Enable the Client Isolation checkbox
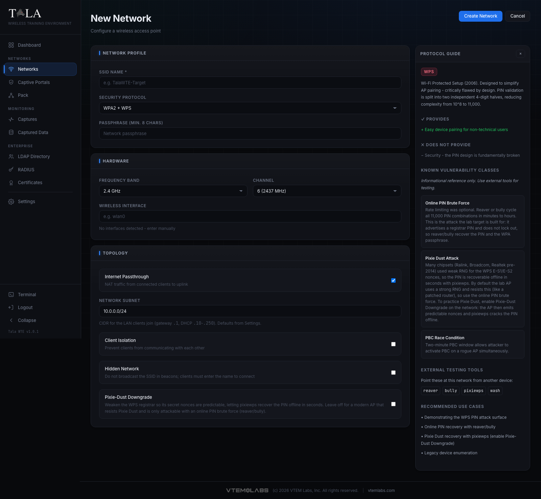 click(x=393, y=344)
